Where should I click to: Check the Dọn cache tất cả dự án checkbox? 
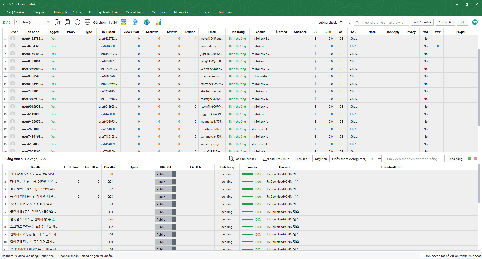pyautogui.click(x=422, y=256)
